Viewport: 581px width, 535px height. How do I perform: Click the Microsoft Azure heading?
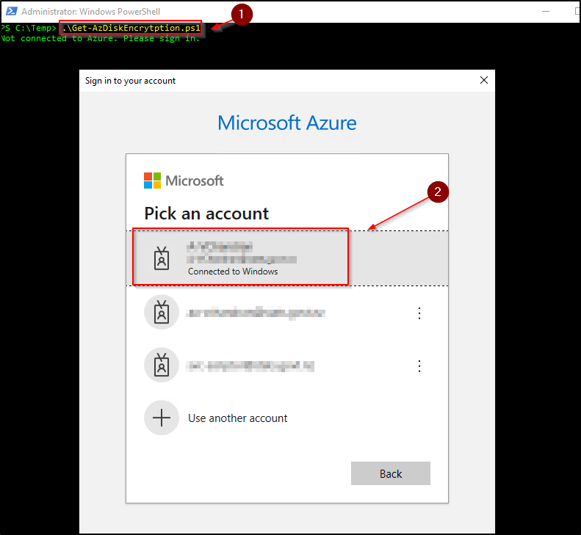click(287, 123)
